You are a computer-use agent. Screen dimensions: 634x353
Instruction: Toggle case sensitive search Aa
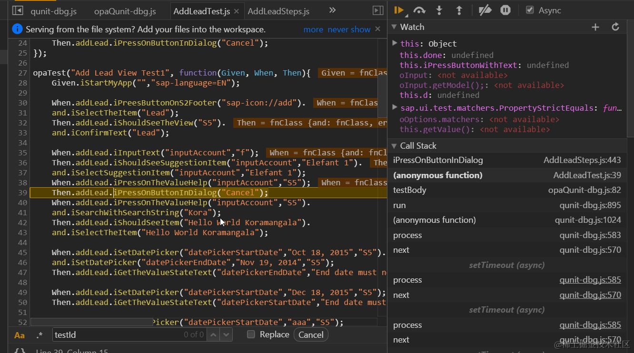point(20,335)
